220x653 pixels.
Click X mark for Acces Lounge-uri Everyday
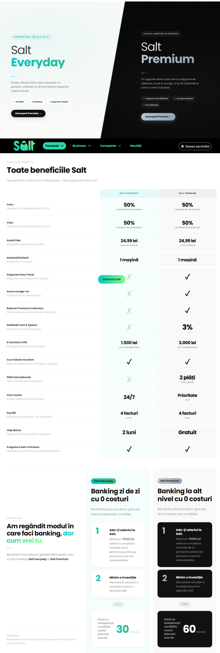(x=129, y=294)
